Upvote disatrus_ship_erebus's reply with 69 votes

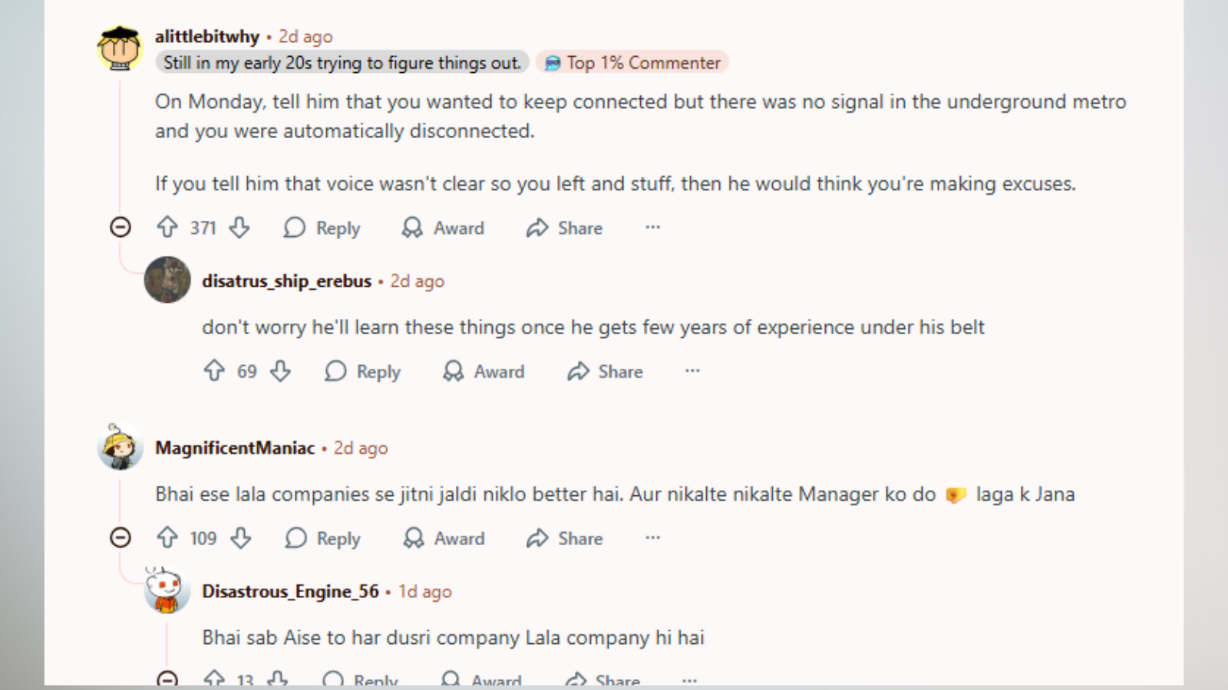(x=214, y=371)
